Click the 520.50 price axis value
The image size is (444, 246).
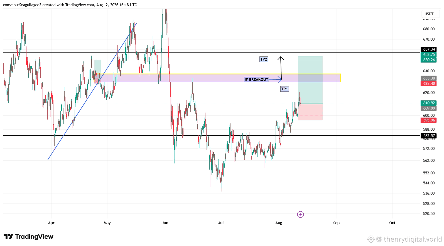pos(429,213)
